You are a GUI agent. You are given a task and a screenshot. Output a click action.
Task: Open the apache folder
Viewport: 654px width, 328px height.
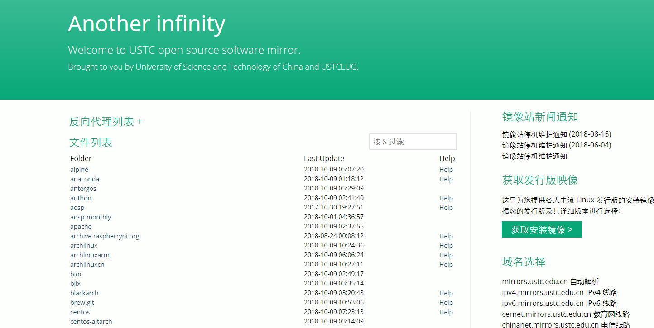[x=81, y=227]
